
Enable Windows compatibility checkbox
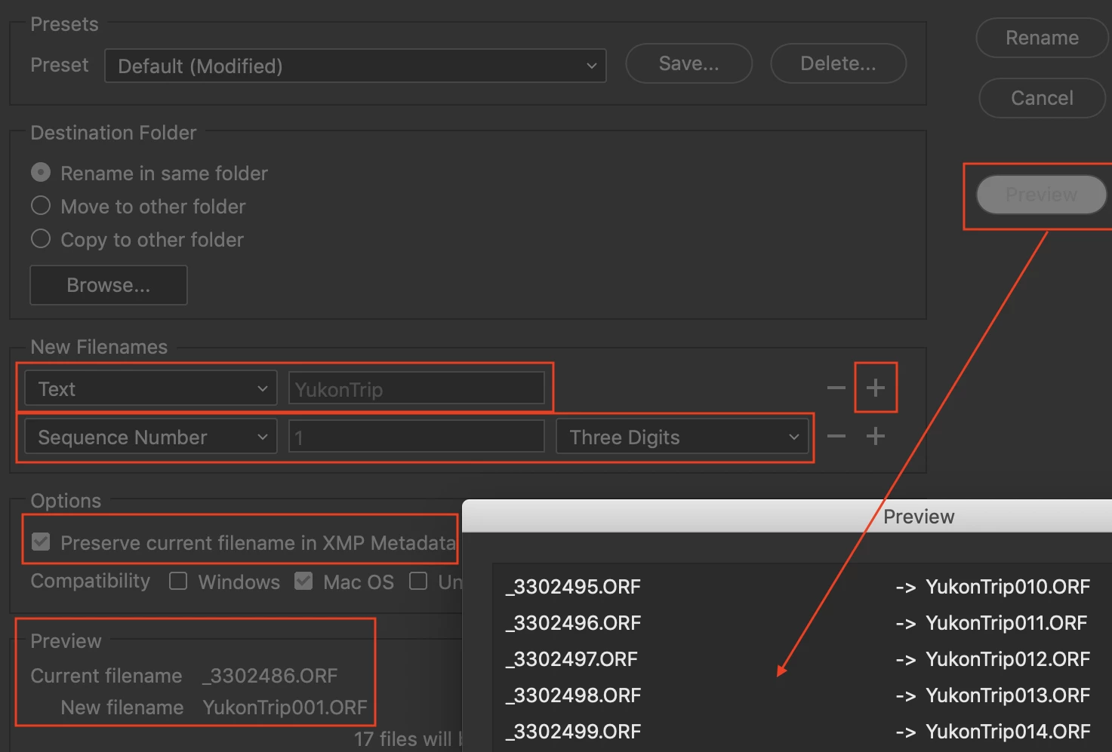click(x=178, y=581)
